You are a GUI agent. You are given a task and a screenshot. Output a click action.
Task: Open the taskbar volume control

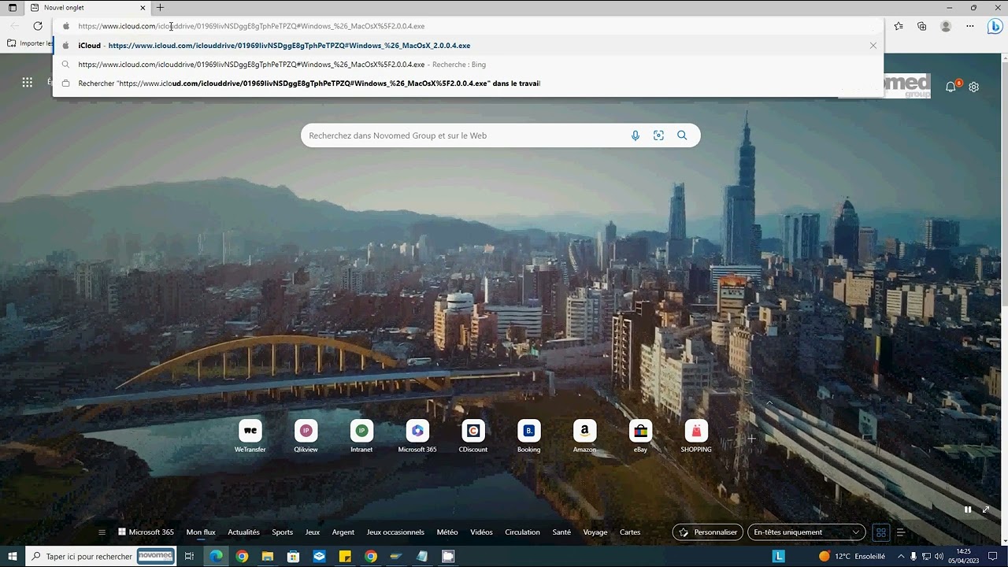pyautogui.click(x=939, y=556)
